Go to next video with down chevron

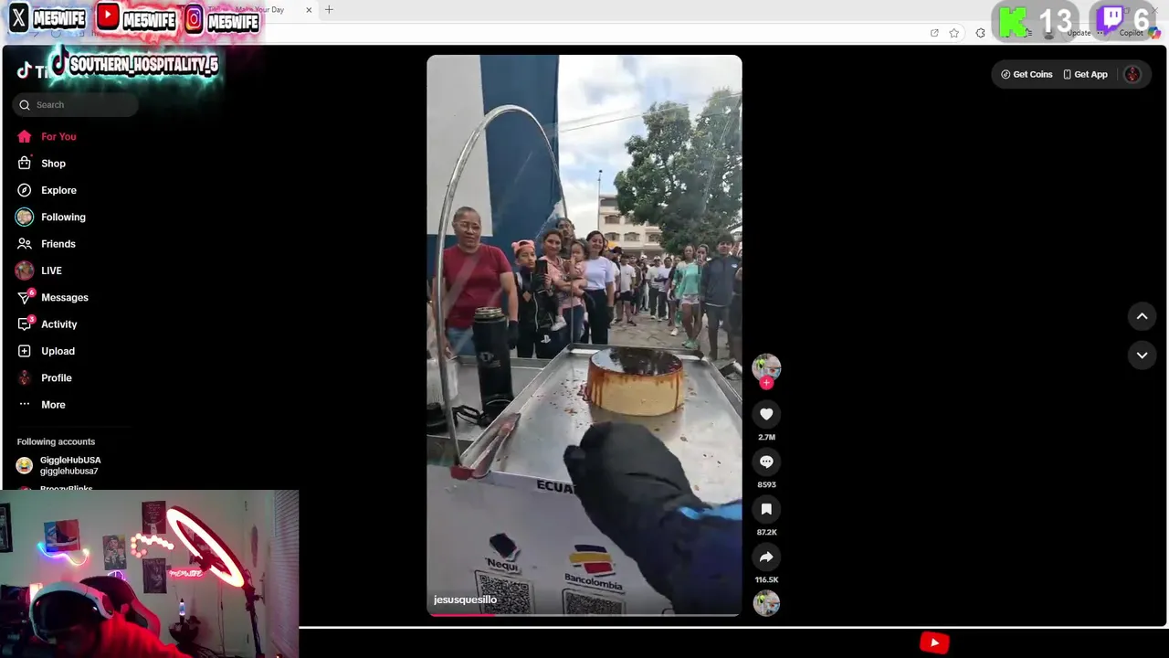tap(1142, 355)
